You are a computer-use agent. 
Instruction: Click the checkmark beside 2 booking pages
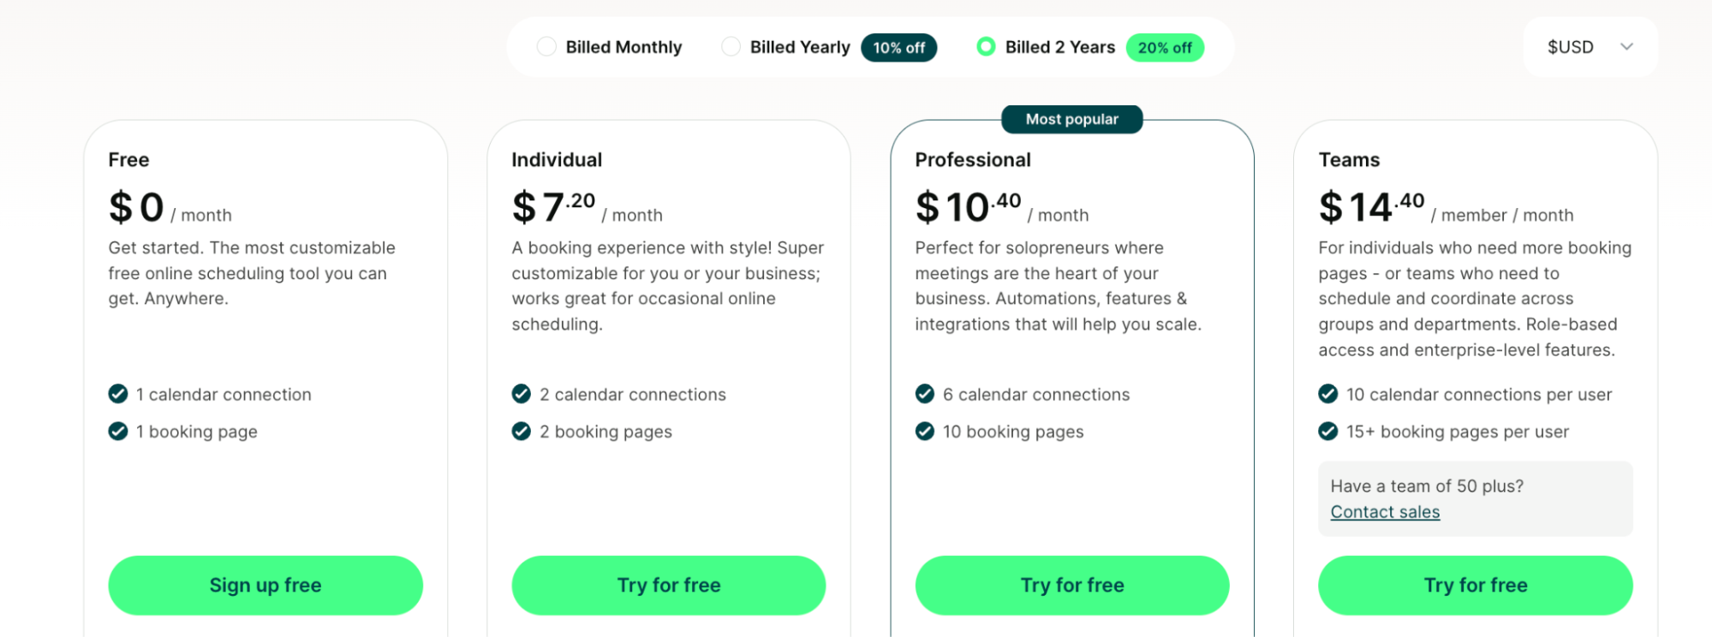521,432
